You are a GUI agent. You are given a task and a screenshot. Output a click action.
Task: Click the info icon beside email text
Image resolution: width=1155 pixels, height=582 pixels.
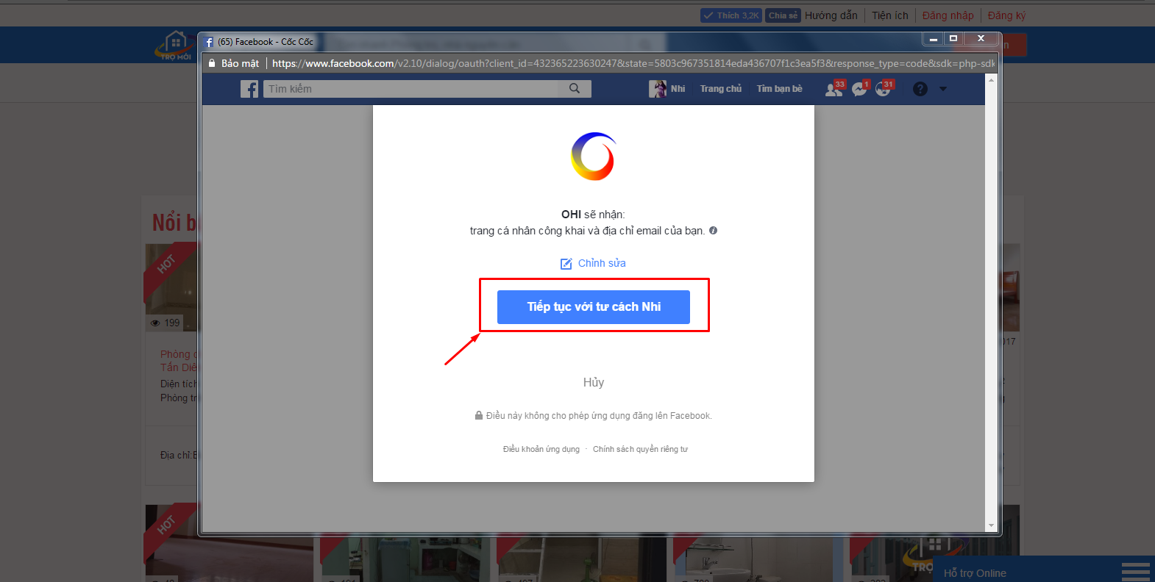[x=713, y=231]
